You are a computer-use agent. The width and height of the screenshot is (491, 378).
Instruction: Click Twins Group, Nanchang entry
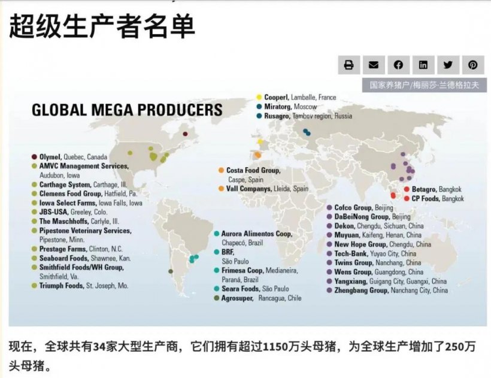pos(374,262)
